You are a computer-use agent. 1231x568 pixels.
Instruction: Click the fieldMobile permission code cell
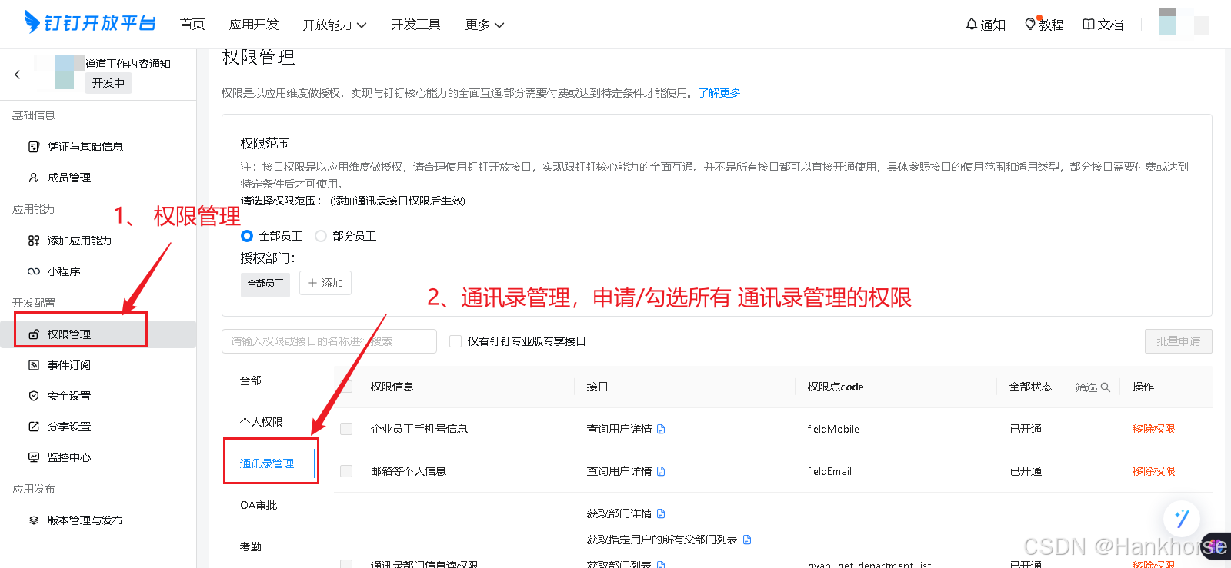pos(833,429)
